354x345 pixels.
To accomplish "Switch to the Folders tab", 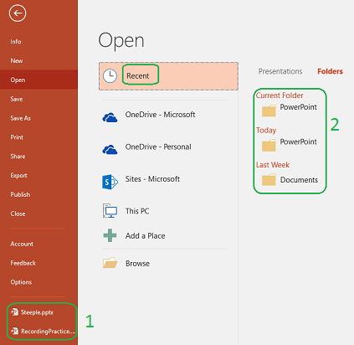I will [330, 71].
